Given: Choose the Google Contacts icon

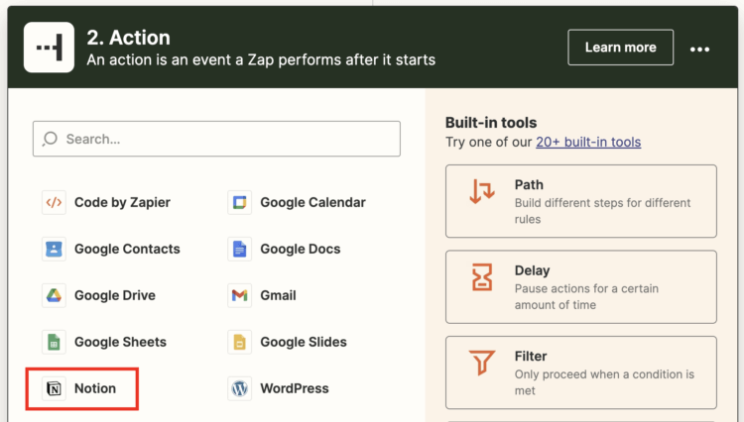Looking at the screenshot, I should (54, 249).
